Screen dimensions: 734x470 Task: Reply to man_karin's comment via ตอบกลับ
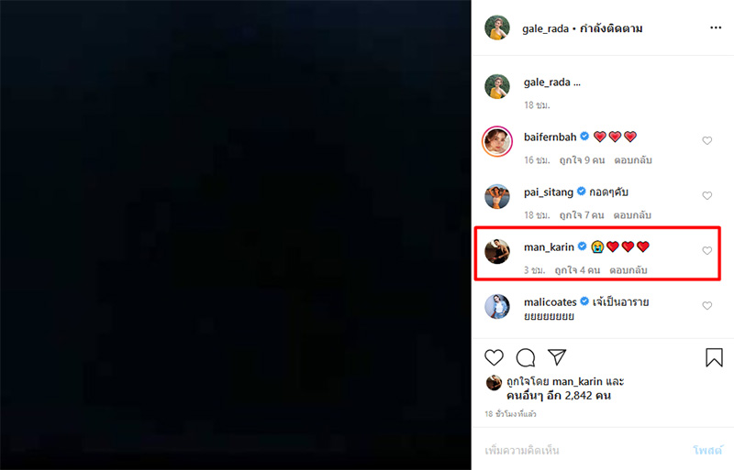(x=628, y=270)
